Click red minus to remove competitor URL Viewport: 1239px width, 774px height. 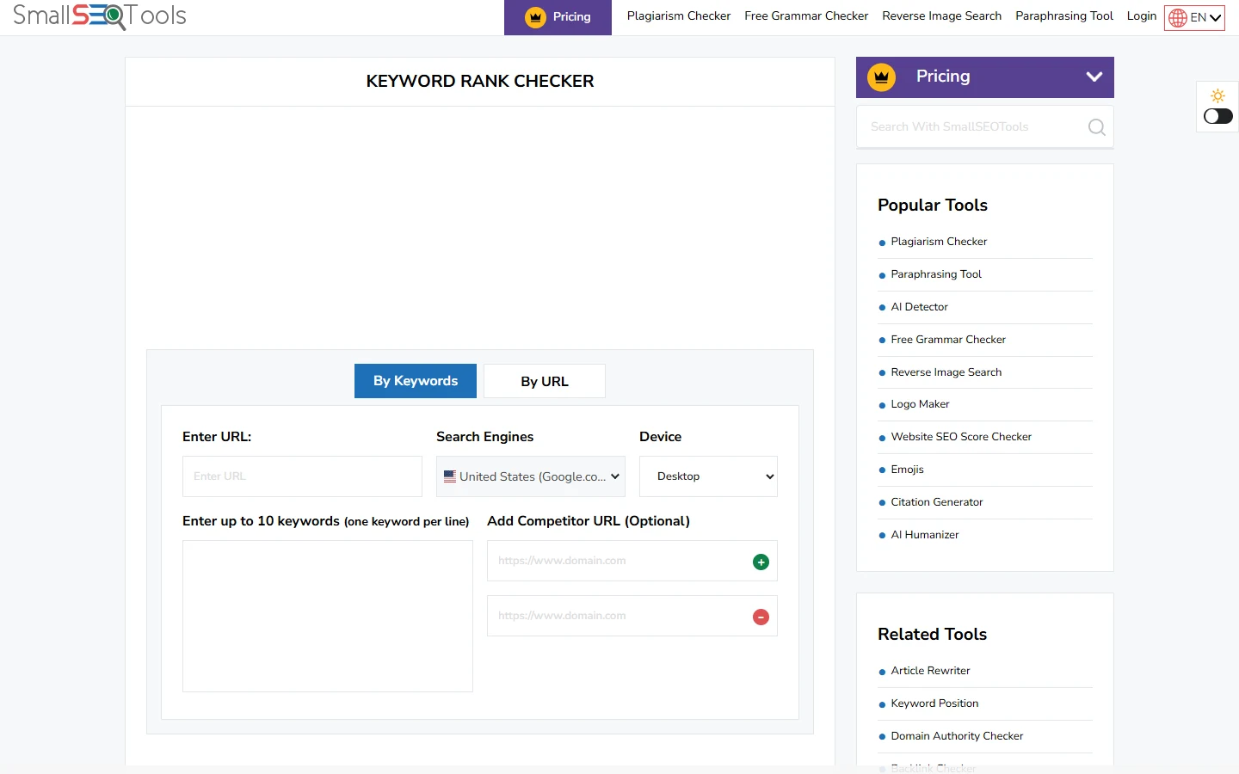coord(761,617)
